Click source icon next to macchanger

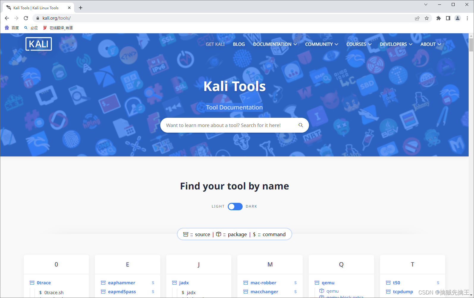coord(246,291)
